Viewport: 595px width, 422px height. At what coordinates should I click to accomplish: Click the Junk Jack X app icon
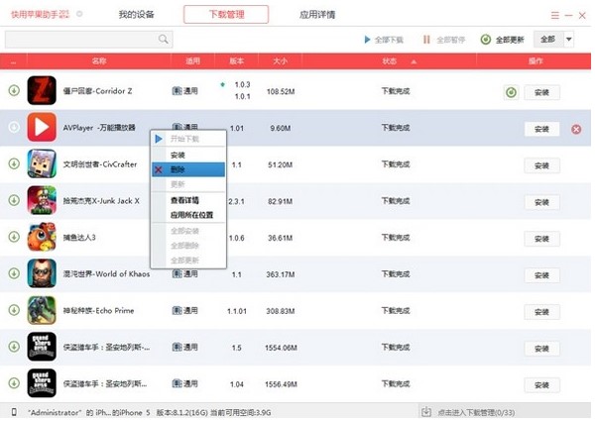pyautogui.click(x=41, y=200)
